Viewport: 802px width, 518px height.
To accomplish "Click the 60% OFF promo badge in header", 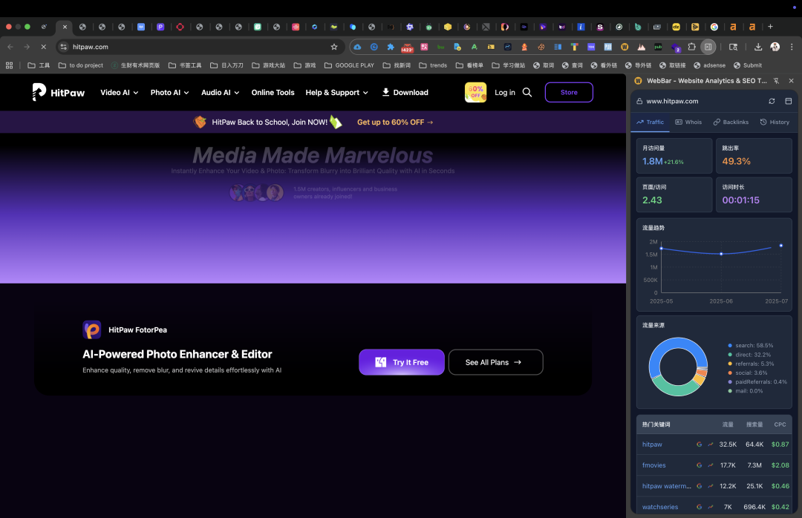I will (475, 93).
